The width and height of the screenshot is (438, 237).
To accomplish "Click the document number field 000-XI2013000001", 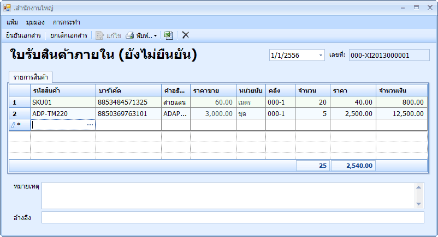I will [x=389, y=55].
